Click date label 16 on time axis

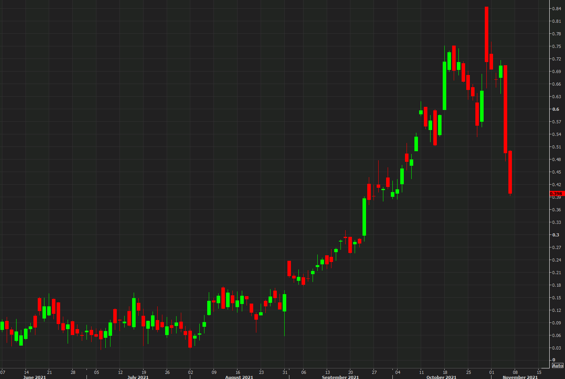[x=238, y=372]
